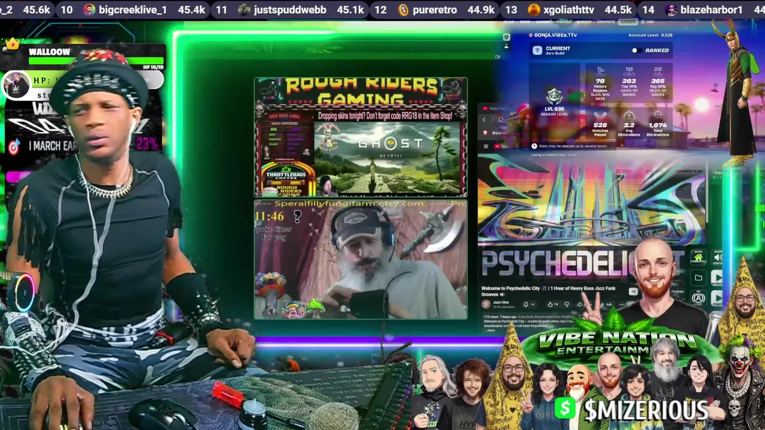765x430 pixels.
Task: Click the question mark beside poke timer
Action: (297, 217)
